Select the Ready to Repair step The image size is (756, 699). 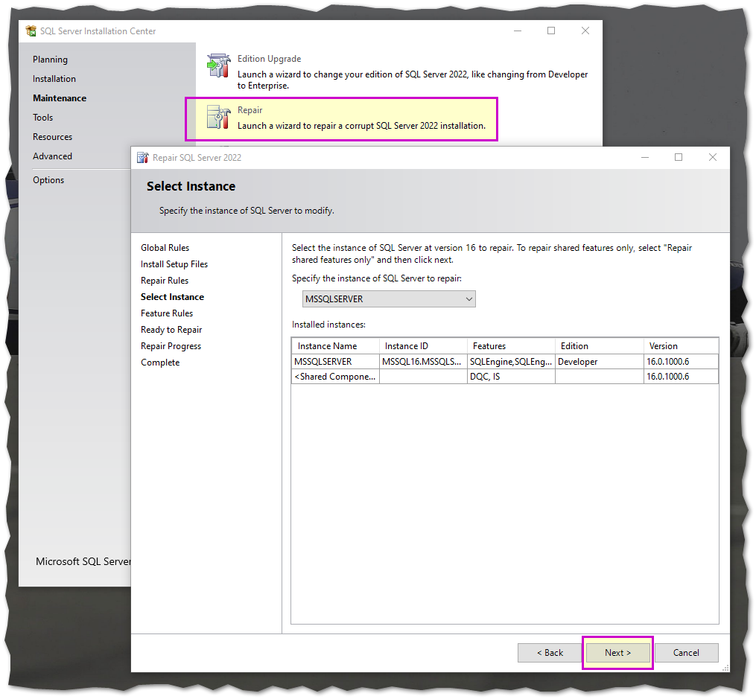171,330
